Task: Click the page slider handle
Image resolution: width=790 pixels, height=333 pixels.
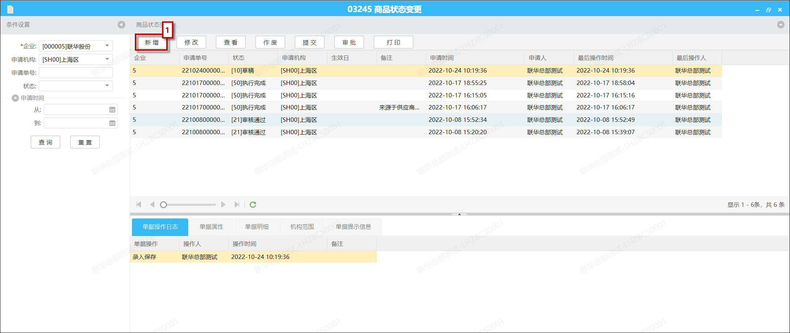Action: [163, 205]
